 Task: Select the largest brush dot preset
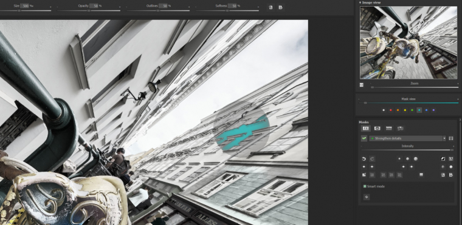point(415,159)
